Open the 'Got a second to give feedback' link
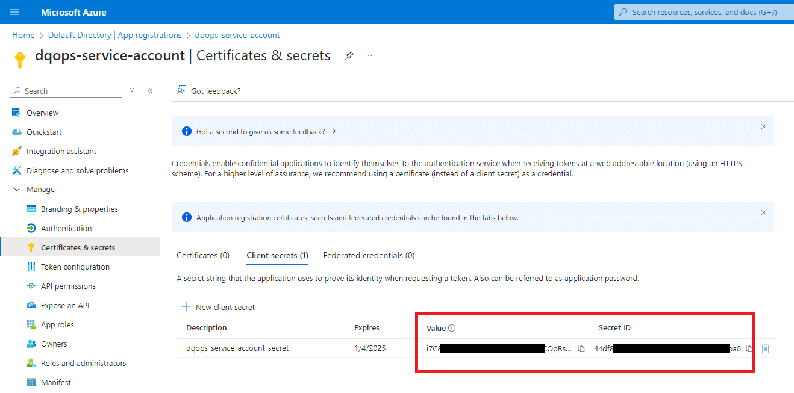Image resolution: width=794 pixels, height=393 pixels. (x=266, y=131)
